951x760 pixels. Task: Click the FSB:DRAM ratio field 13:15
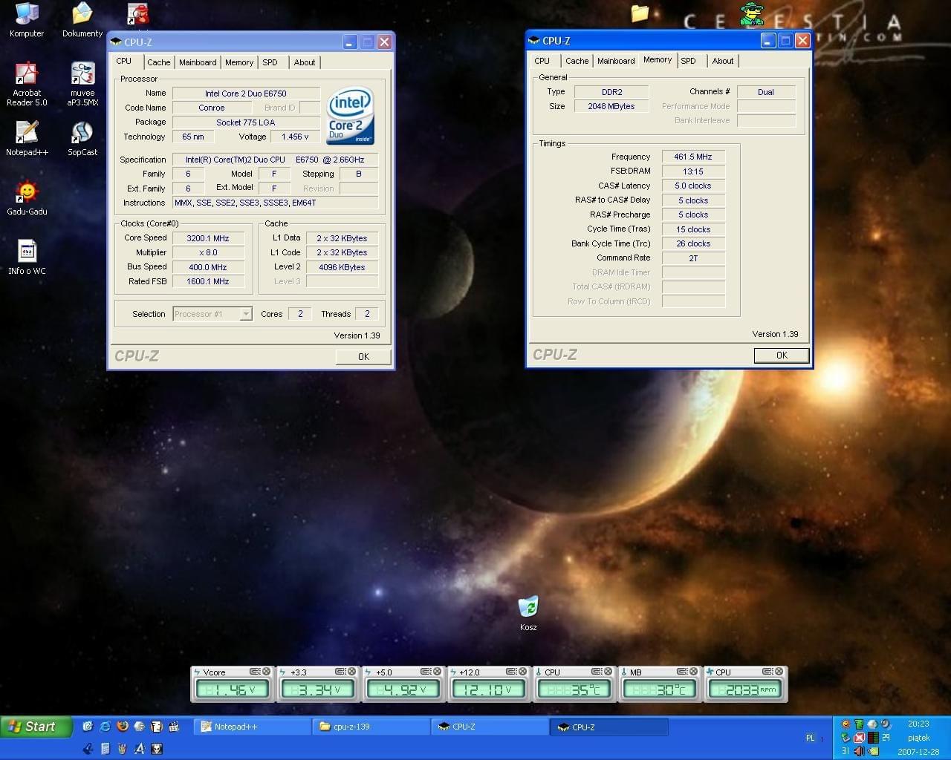[693, 171]
